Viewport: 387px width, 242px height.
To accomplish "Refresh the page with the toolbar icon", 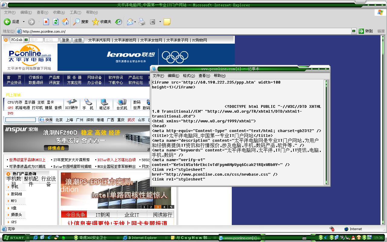I will 56,22.
